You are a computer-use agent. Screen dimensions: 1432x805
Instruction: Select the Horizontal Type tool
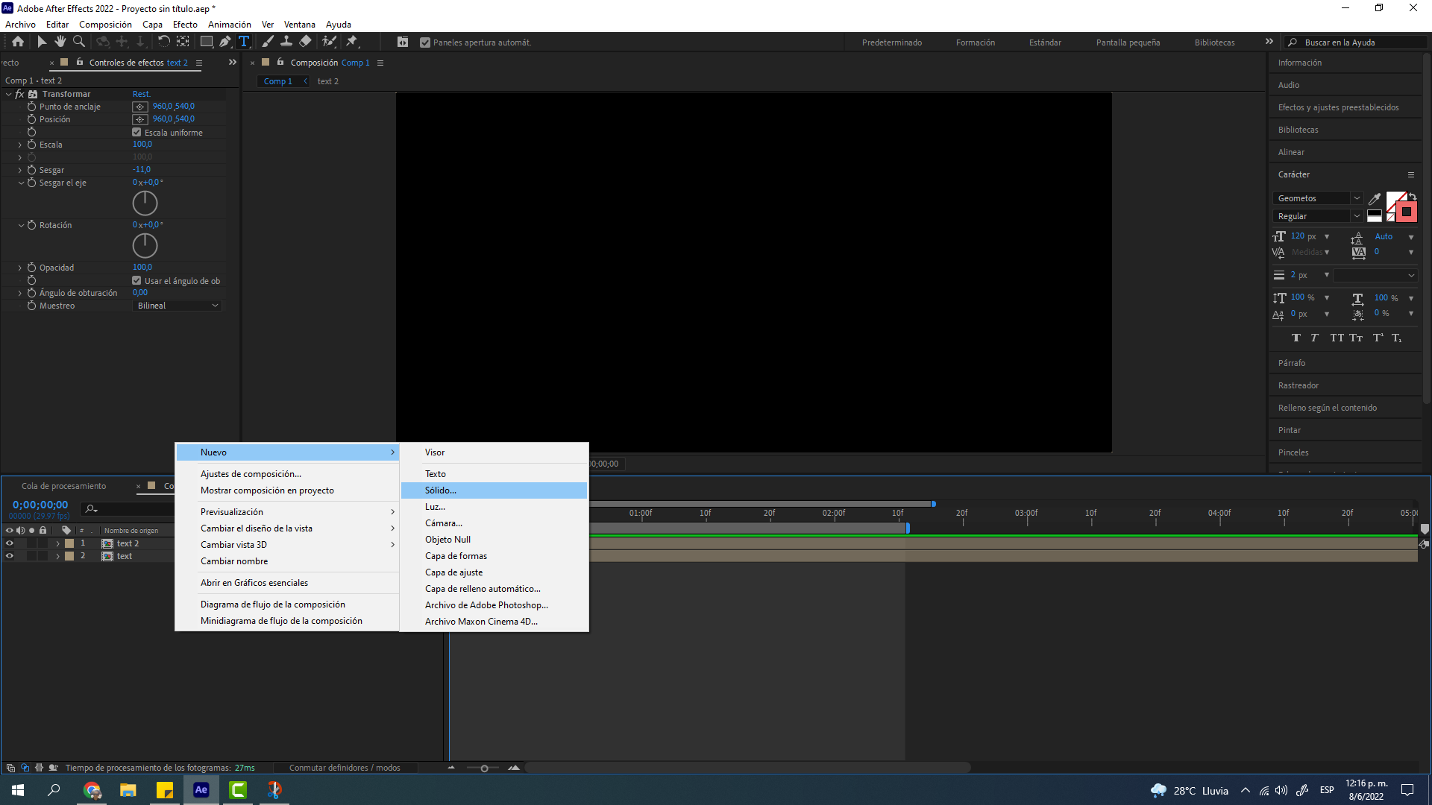244,42
